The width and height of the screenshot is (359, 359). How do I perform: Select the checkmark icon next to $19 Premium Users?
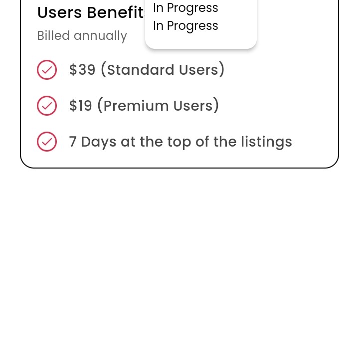[x=47, y=106]
